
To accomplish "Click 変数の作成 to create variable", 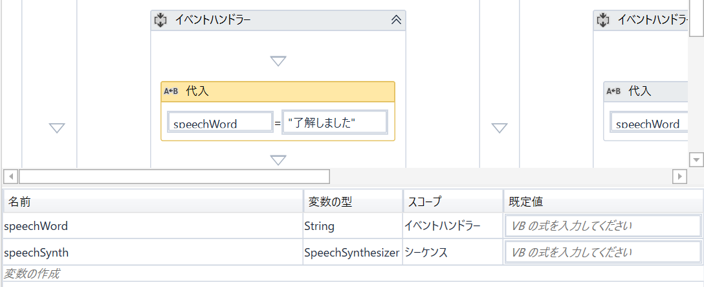I will pos(32,274).
